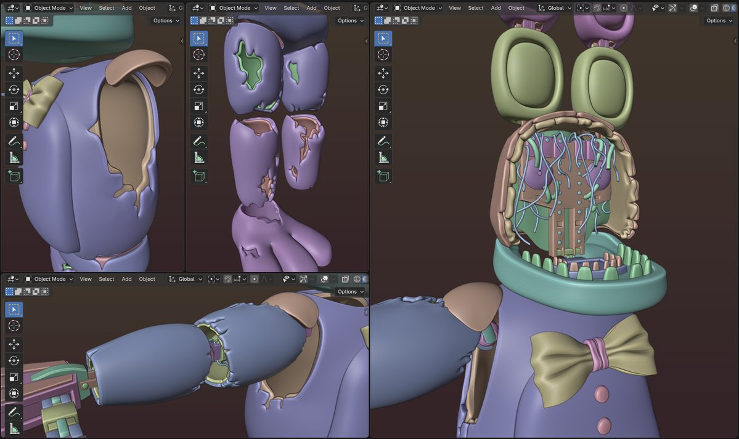739x439 pixels.
Task: Choose Extend selection mode in right viewport
Action: pos(388,21)
